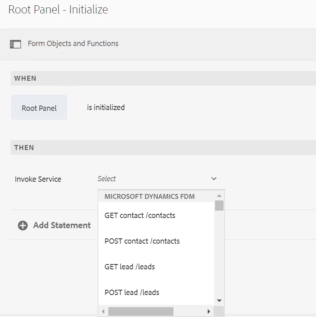Click the horizontal scroll left arrow
316x317 pixels.
[103, 312]
